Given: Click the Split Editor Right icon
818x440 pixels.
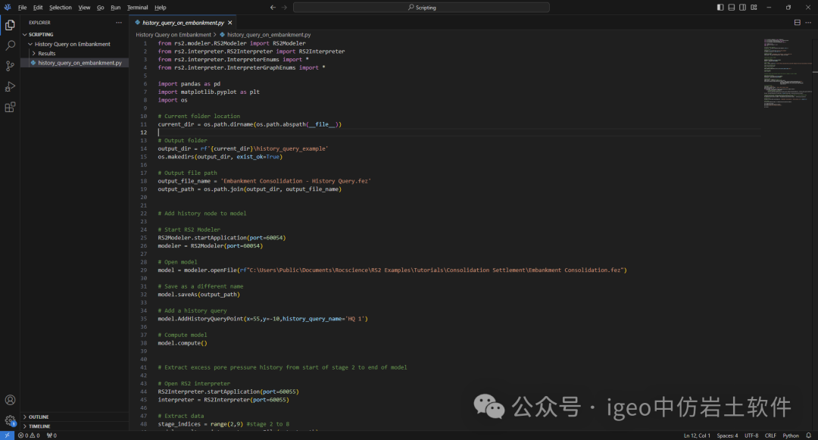Looking at the screenshot, I should point(797,23).
